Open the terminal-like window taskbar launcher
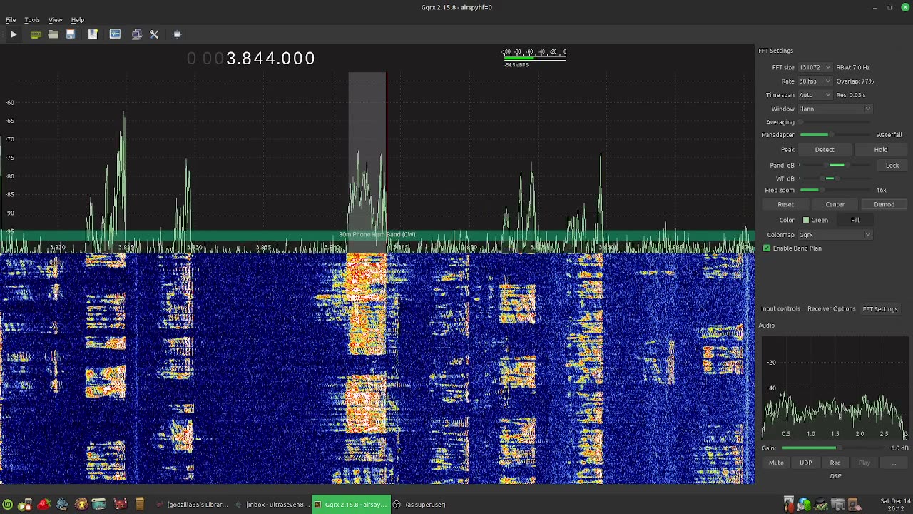The width and height of the screenshot is (913, 514). point(99,505)
